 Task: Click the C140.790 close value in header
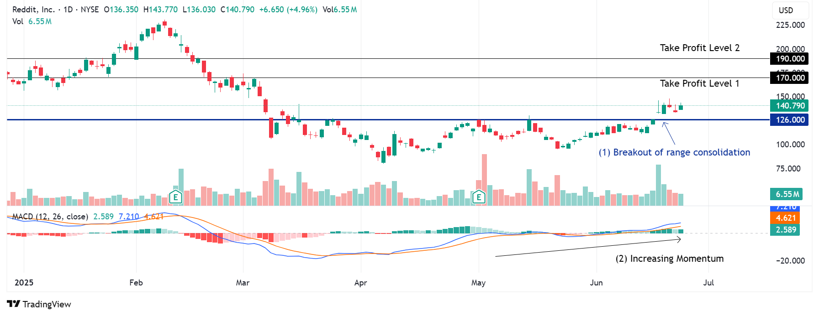point(237,10)
